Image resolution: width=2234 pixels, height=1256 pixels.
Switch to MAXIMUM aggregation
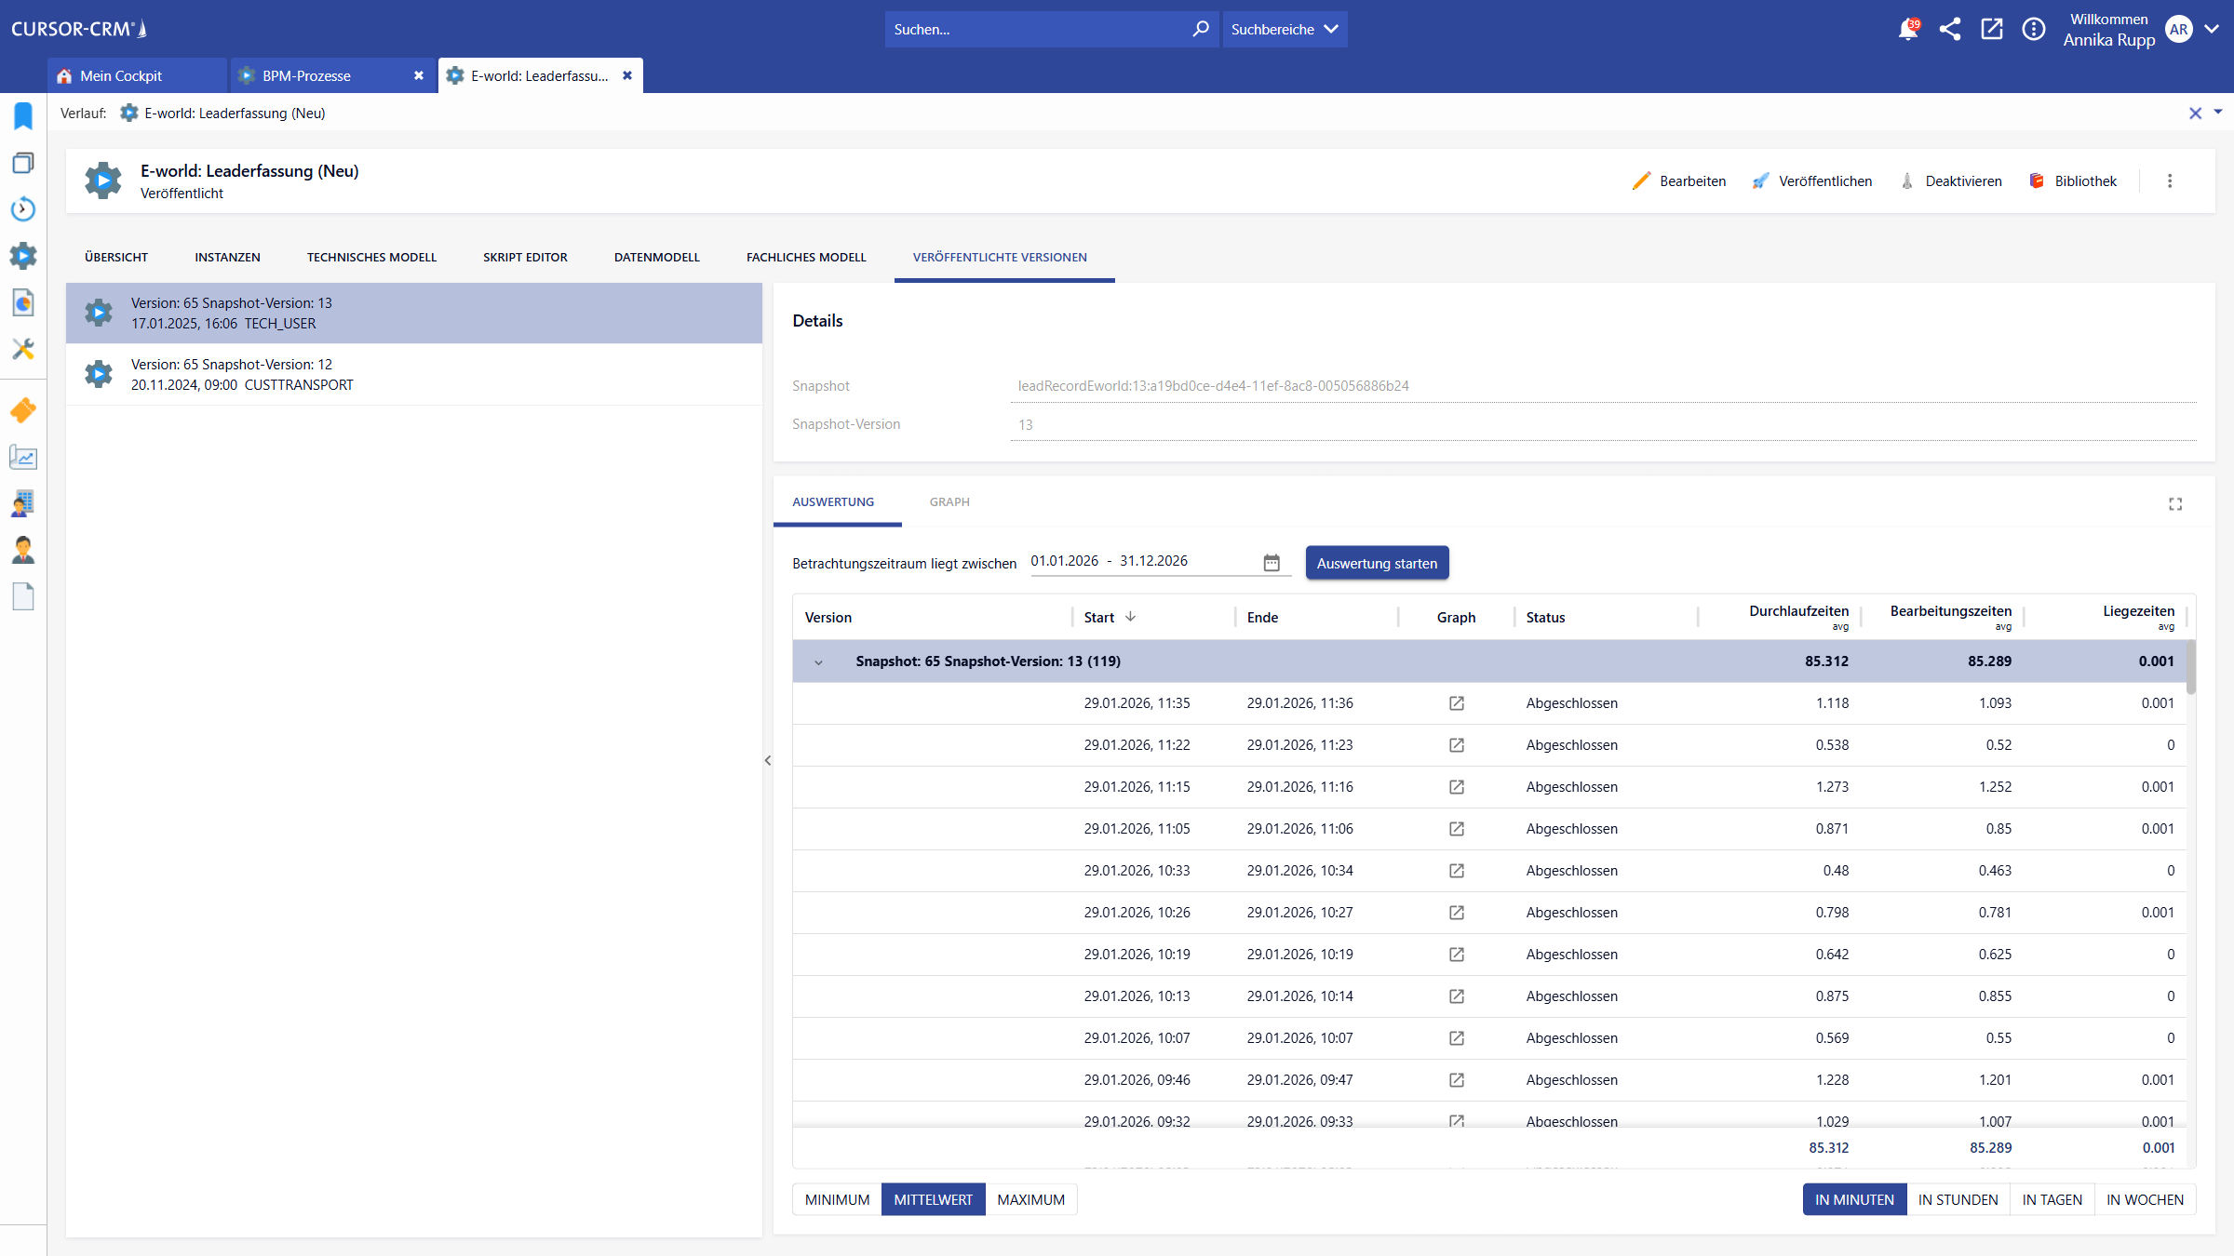pyautogui.click(x=1030, y=1199)
